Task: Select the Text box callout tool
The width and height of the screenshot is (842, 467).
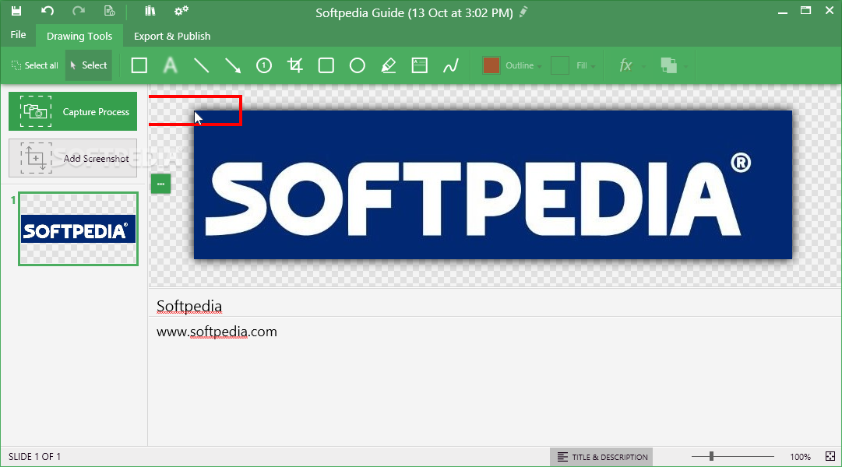Action: [419, 65]
